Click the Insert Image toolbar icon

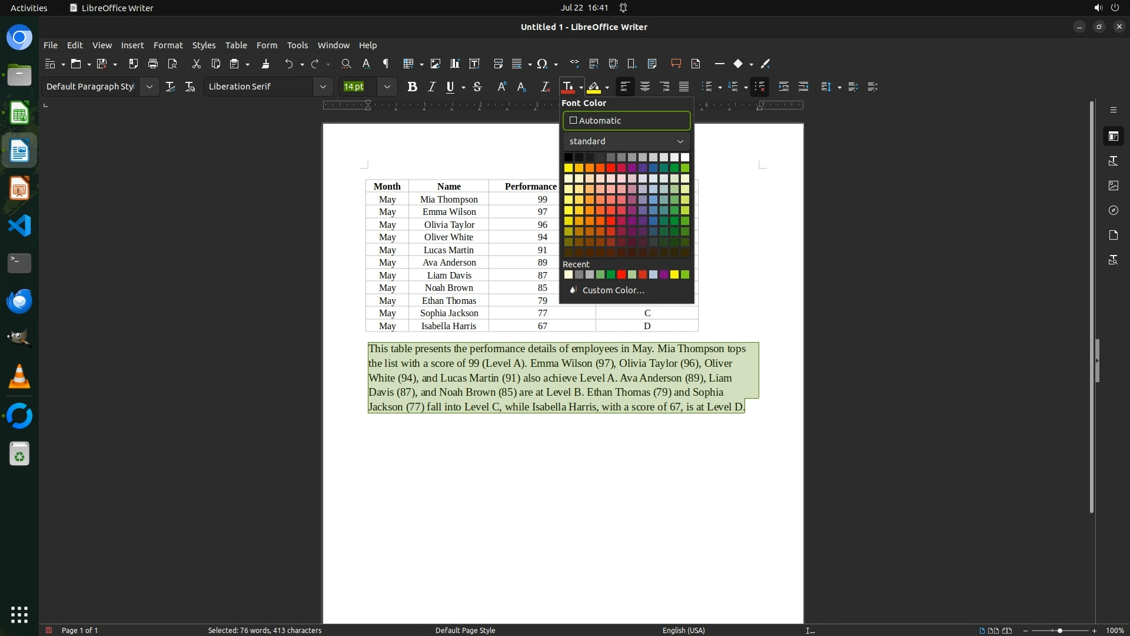[x=436, y=64]
